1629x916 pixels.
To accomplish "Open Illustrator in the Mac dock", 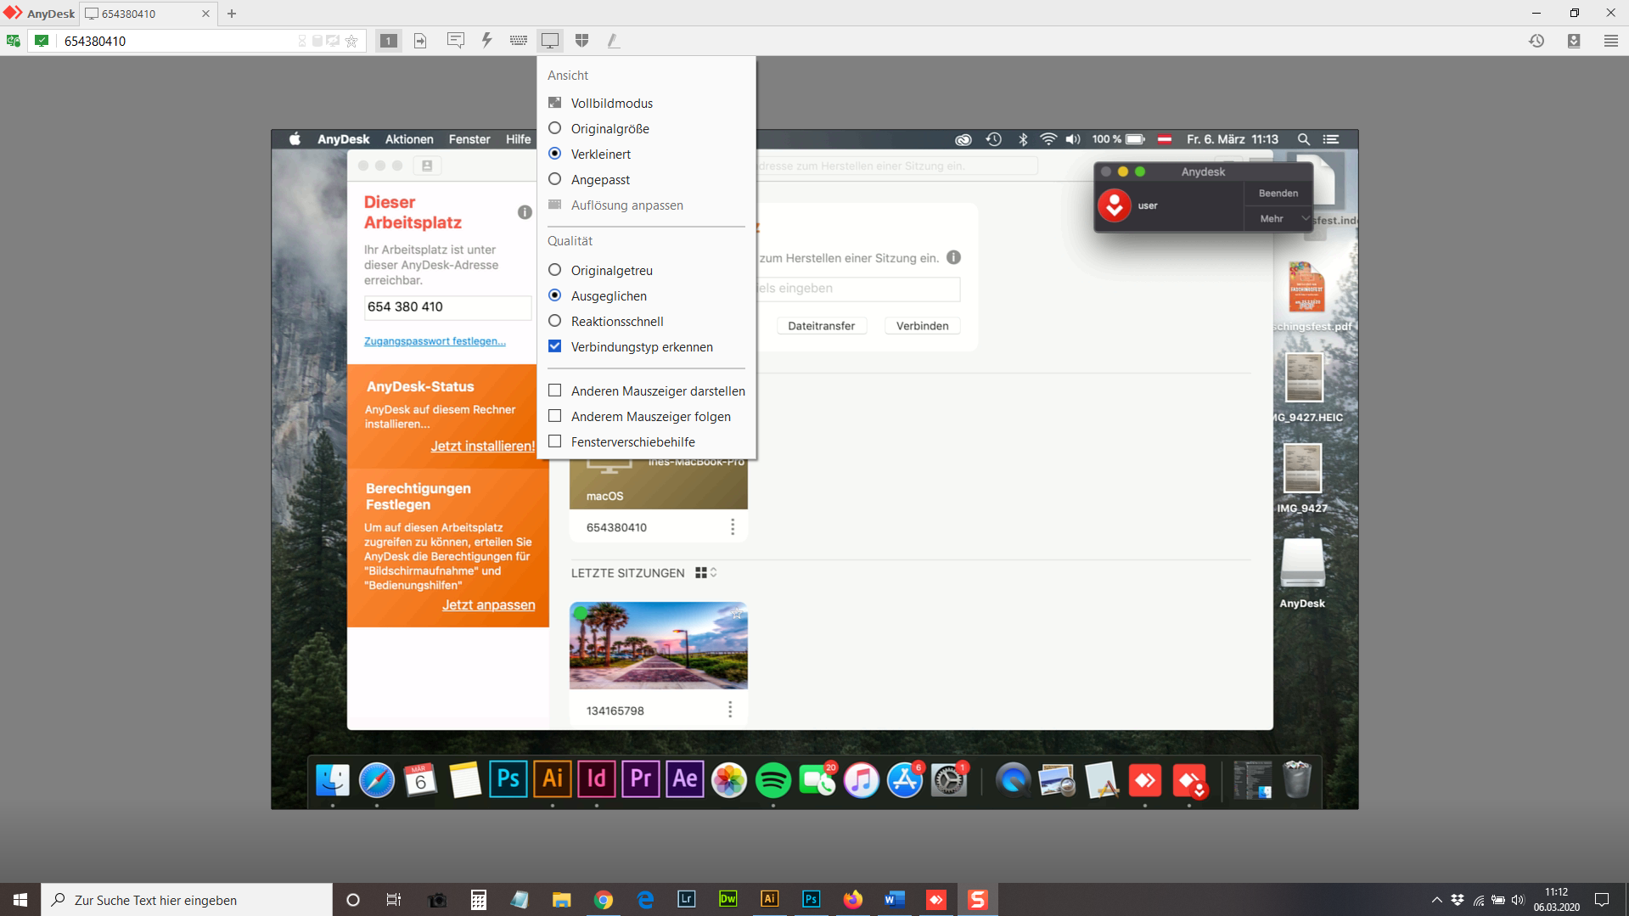I will tap(552, 779).
